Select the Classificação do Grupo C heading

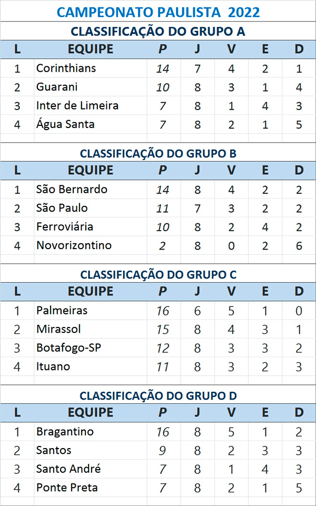tap(158, 274)
